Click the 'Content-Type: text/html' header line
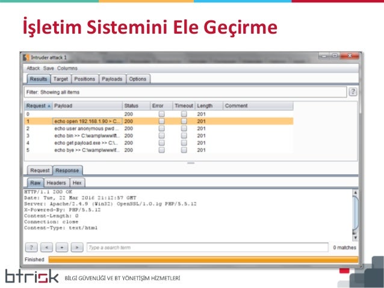This screenshot has width=384, height=288. tap(61, 228)
